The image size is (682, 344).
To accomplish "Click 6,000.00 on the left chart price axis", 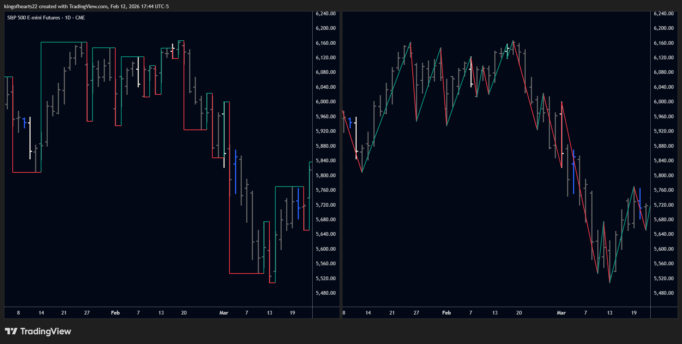I will click(x=325, y=101).
